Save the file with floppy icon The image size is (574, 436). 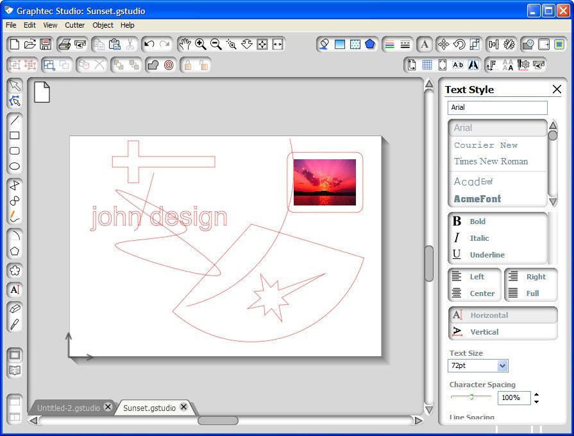tap(46, 44)
